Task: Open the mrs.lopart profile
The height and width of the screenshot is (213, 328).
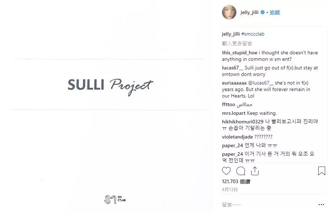Action: pos(234,113)
